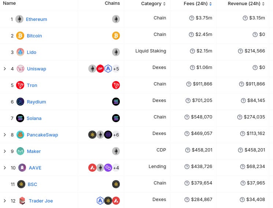
Task: Click the $214,566 revenue value for Lido
Action: coord(255,51)
